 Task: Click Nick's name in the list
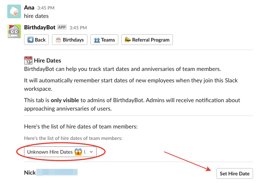click(30, 173)
